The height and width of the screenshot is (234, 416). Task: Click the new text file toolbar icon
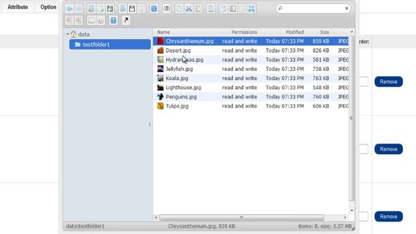(x=101, y=8)
